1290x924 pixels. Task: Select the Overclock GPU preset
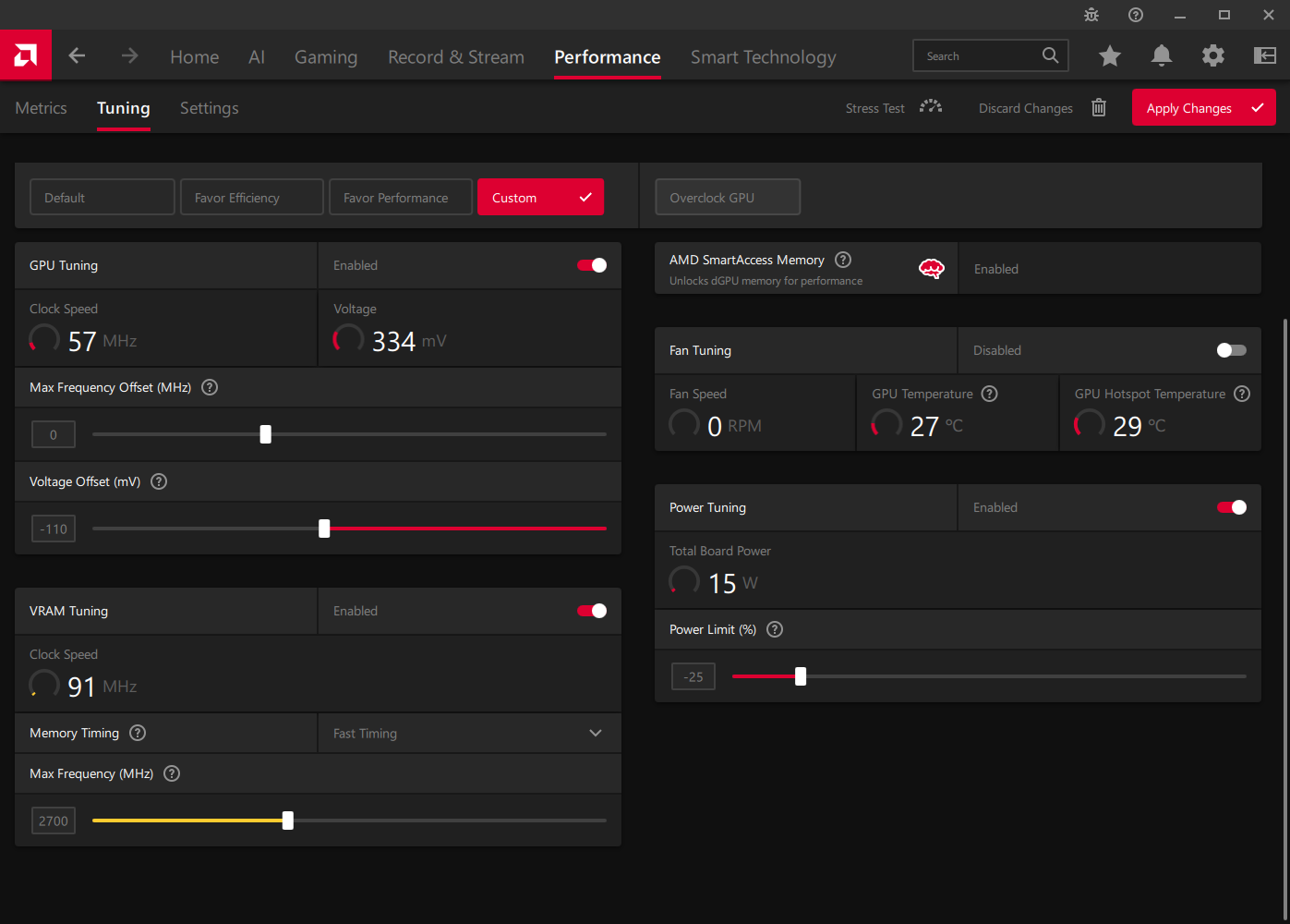click(x=728, y=197)
